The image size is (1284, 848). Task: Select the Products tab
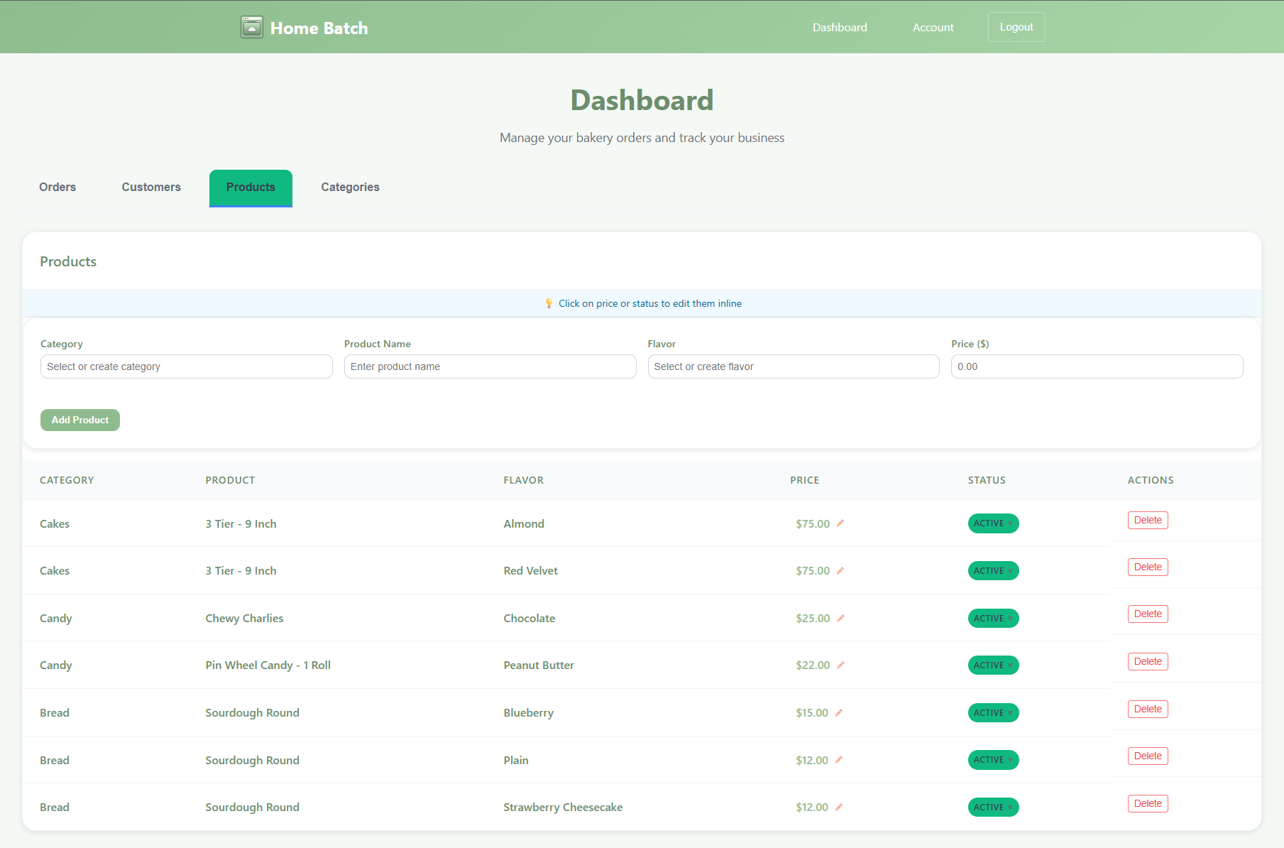coord(251,187)
